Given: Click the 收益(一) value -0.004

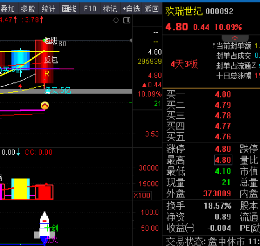Looking at the screenshot, I should pyautogui.click(x=219, y=228).
